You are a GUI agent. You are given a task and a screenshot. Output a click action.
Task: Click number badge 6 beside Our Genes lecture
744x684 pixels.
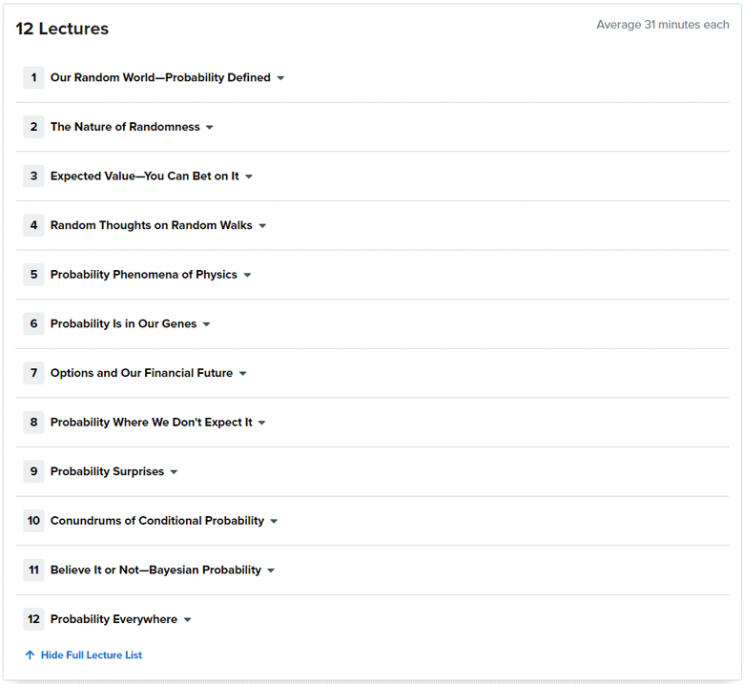coord(33,323)
